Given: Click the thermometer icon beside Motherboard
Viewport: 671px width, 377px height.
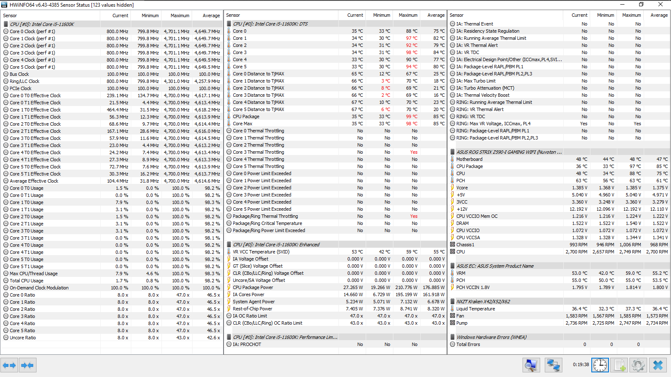Looking at the screenshot, I should (453, 159).
